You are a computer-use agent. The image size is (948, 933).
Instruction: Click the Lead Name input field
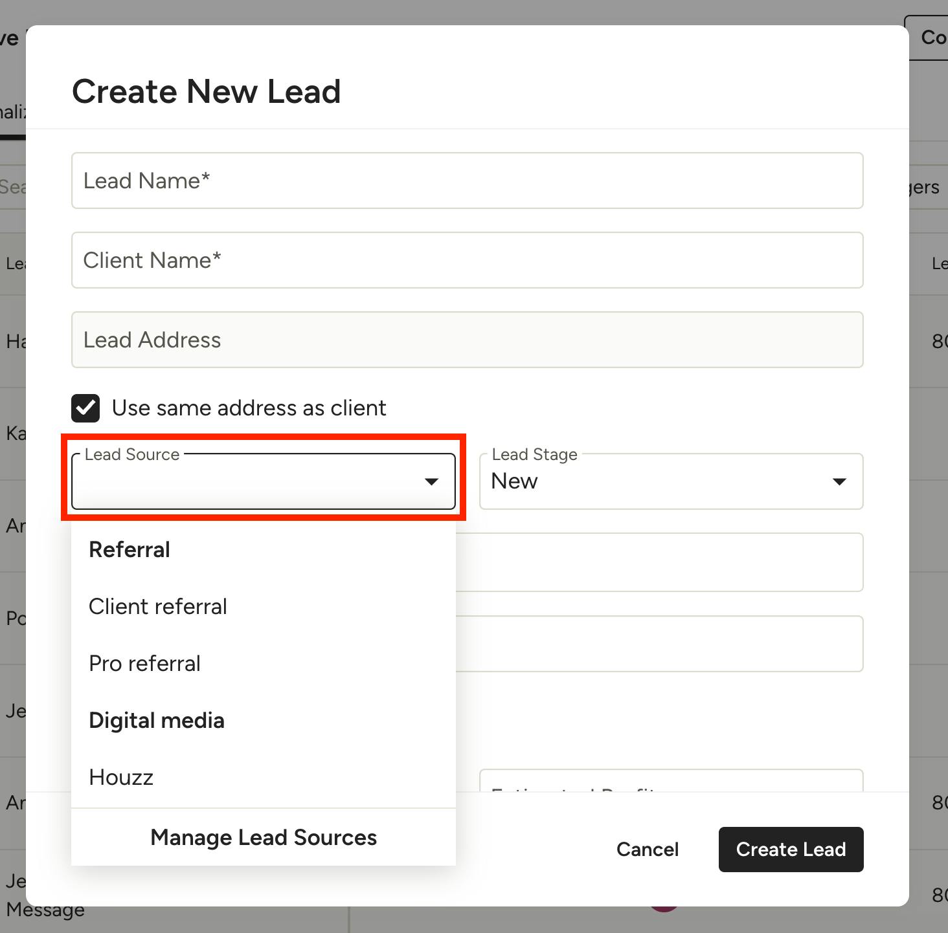tap(466, 181)
